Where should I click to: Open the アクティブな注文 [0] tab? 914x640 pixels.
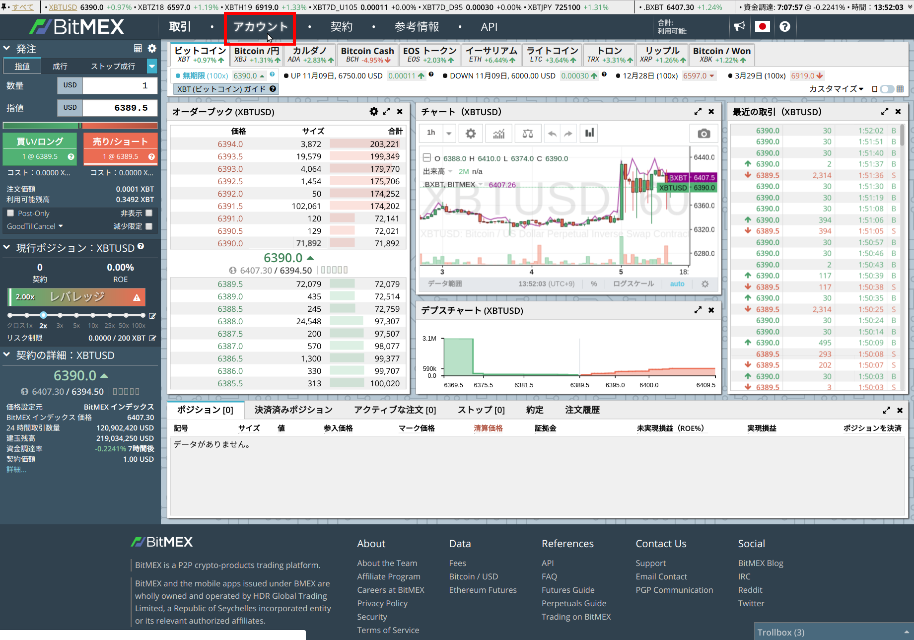[x=395, y=410]
